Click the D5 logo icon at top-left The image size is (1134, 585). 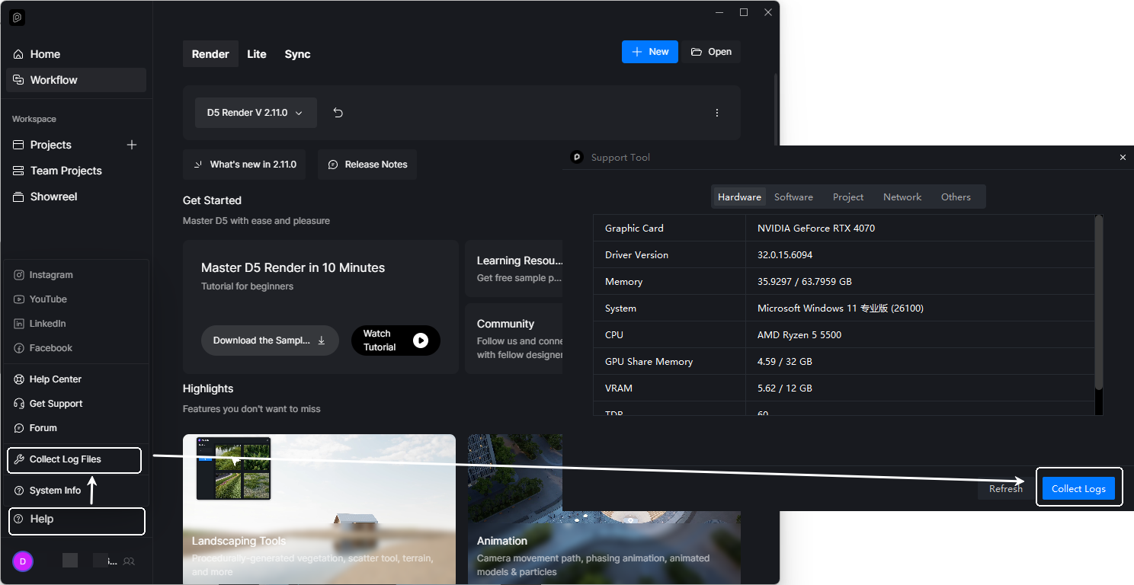18,17
